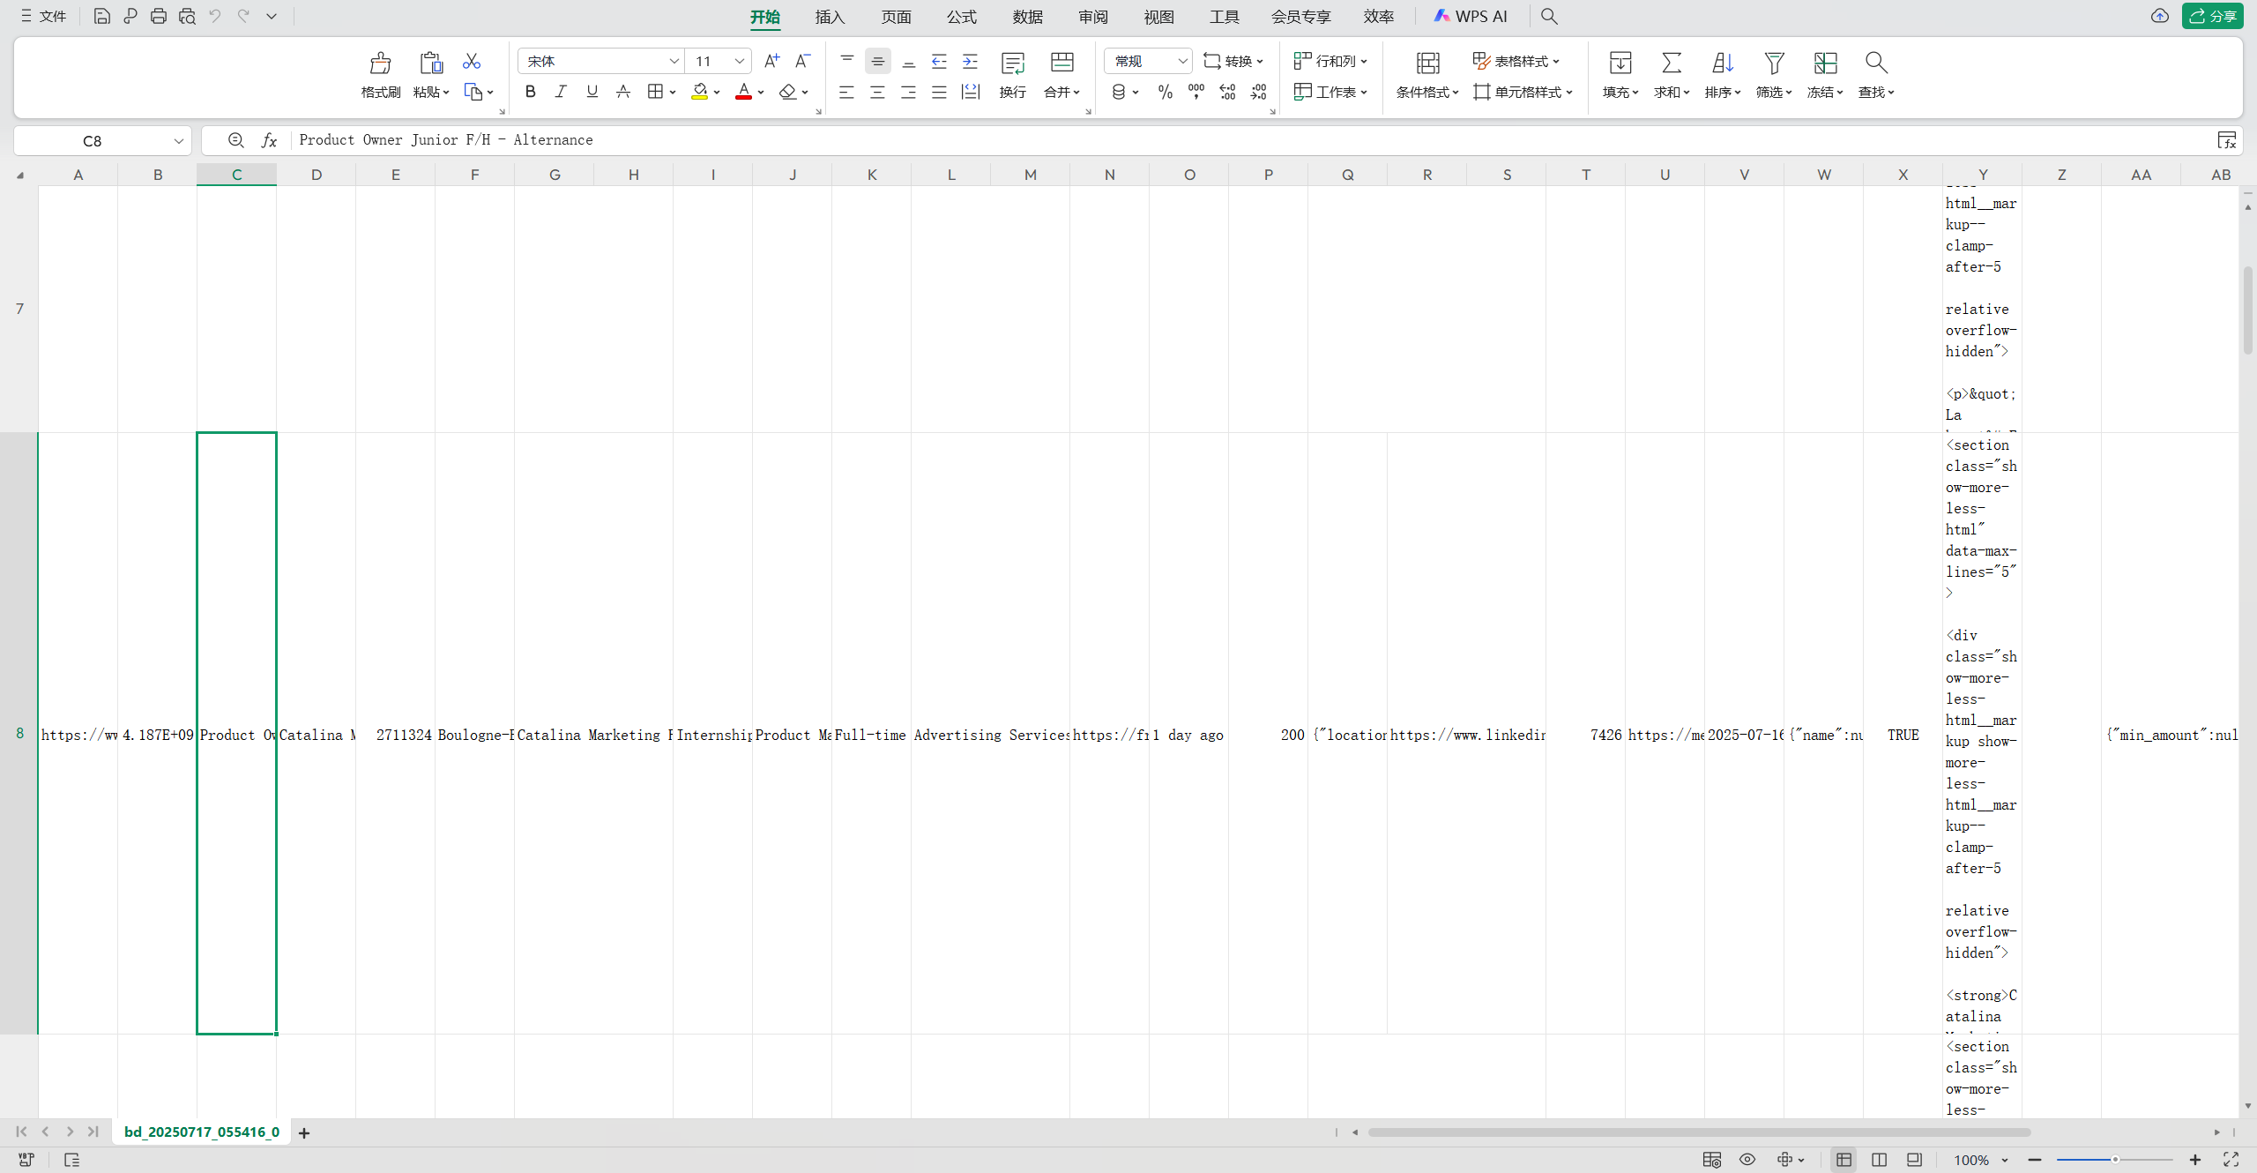
Task: Click the Cut scissors icon
Action: click(x=472, y=61)
